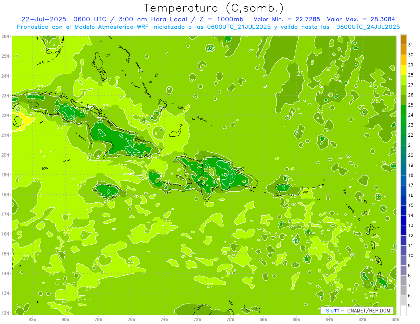This screenshot has width=420, height=324.
Task: Pick the legend swatch between 25 and 26
Action: pyautogui.click(x=404, y=100)
